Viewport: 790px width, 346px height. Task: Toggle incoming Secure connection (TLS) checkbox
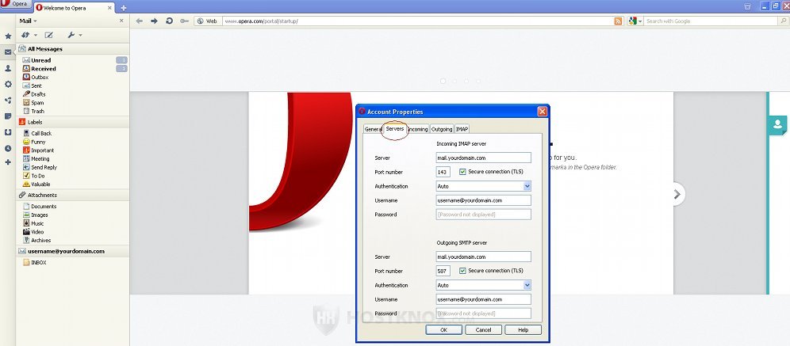coord(462,172)
